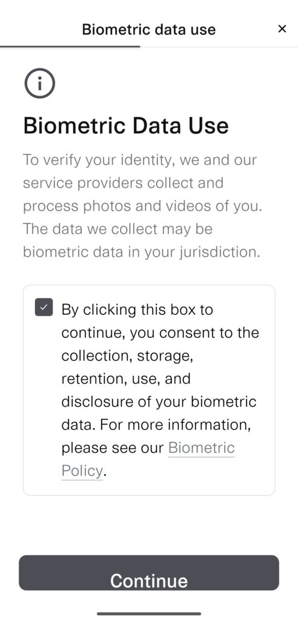Tap the Continue button
The width and height of the screenshot is (298, 620).
(x=149, y=573)
